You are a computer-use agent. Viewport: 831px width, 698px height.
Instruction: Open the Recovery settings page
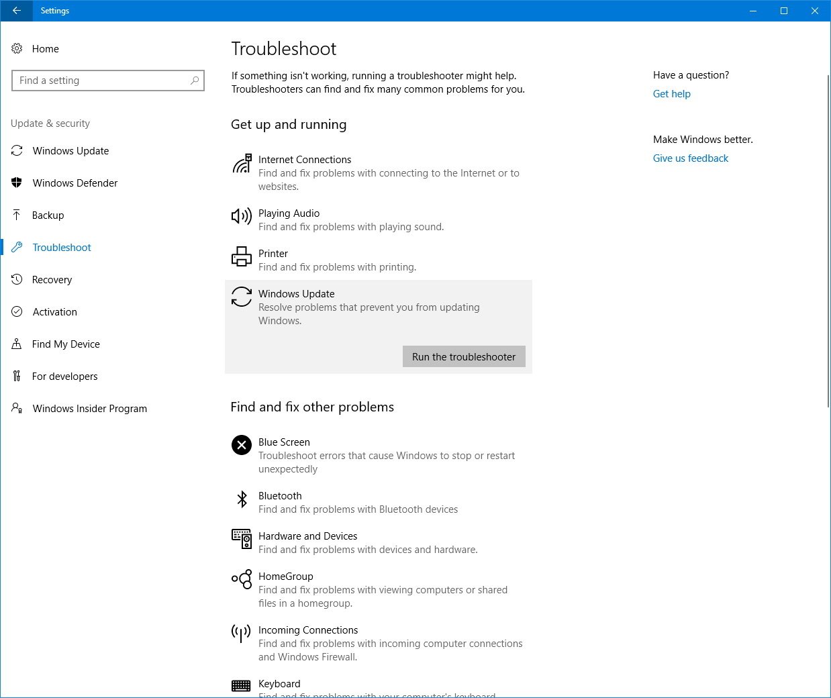(x=52, y=280)
